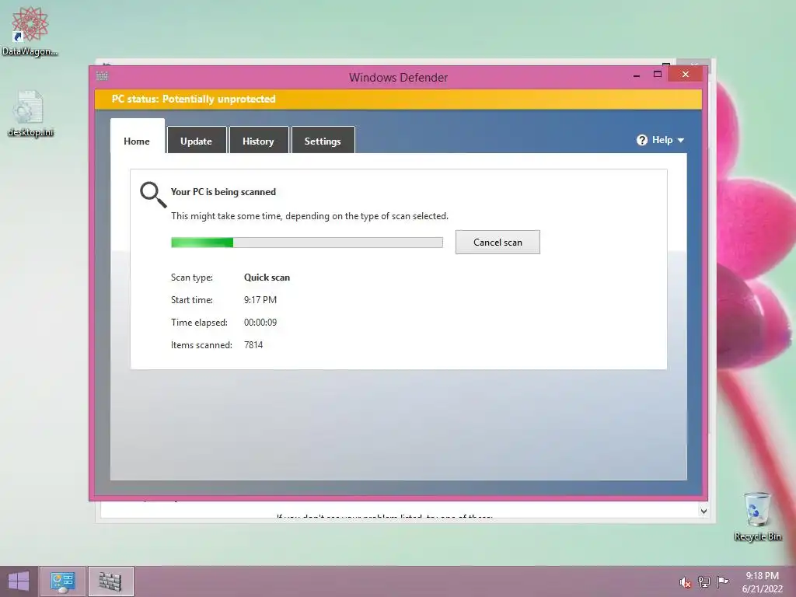Select the desktop.ini file icon
Viewport: 796px width, 597px height.
point(30,113)
